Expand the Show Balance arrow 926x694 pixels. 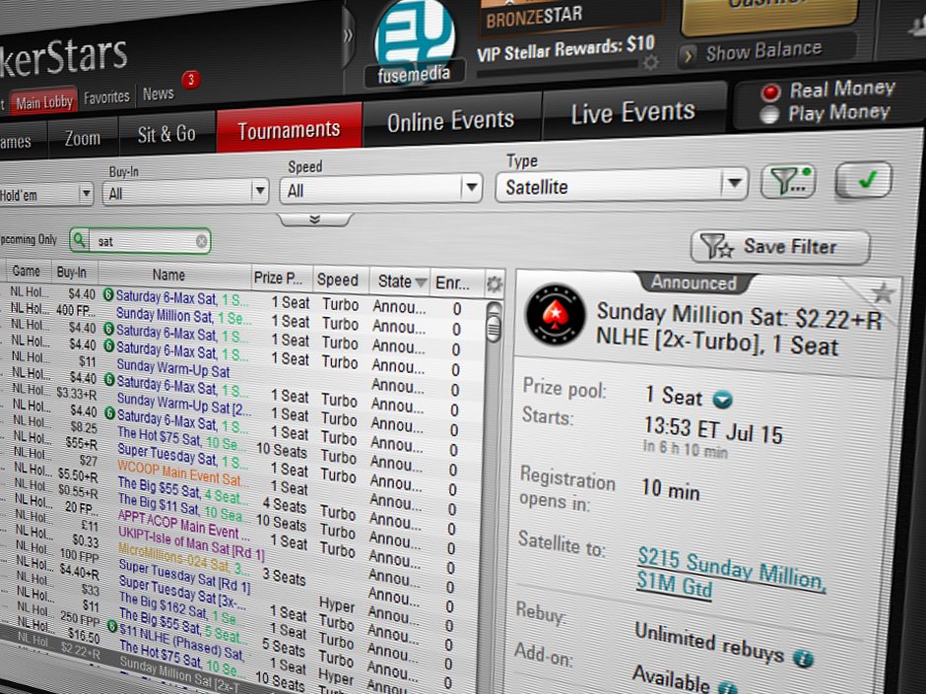pos(688,56)
